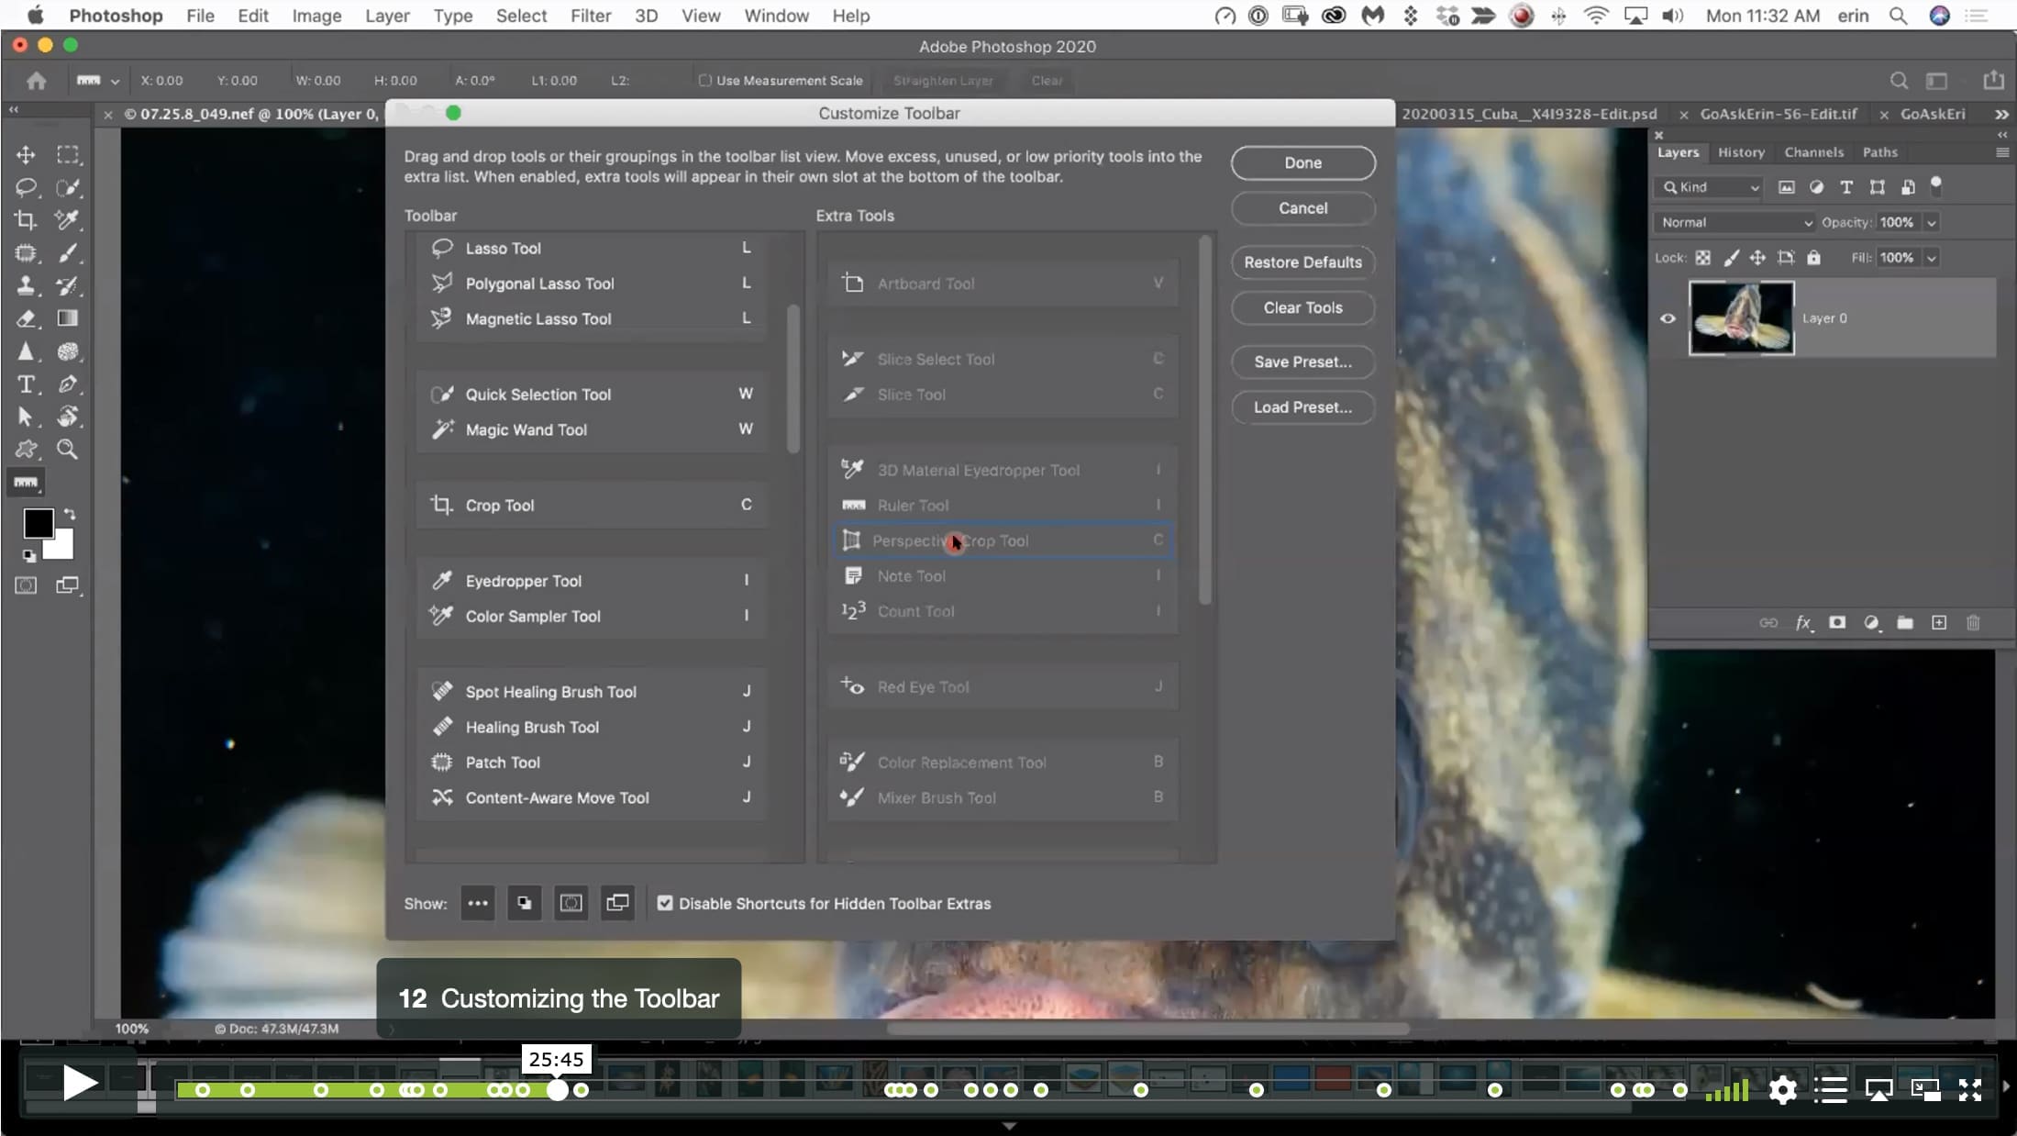Click the Eraser tool icon

[x=26, y=318]
